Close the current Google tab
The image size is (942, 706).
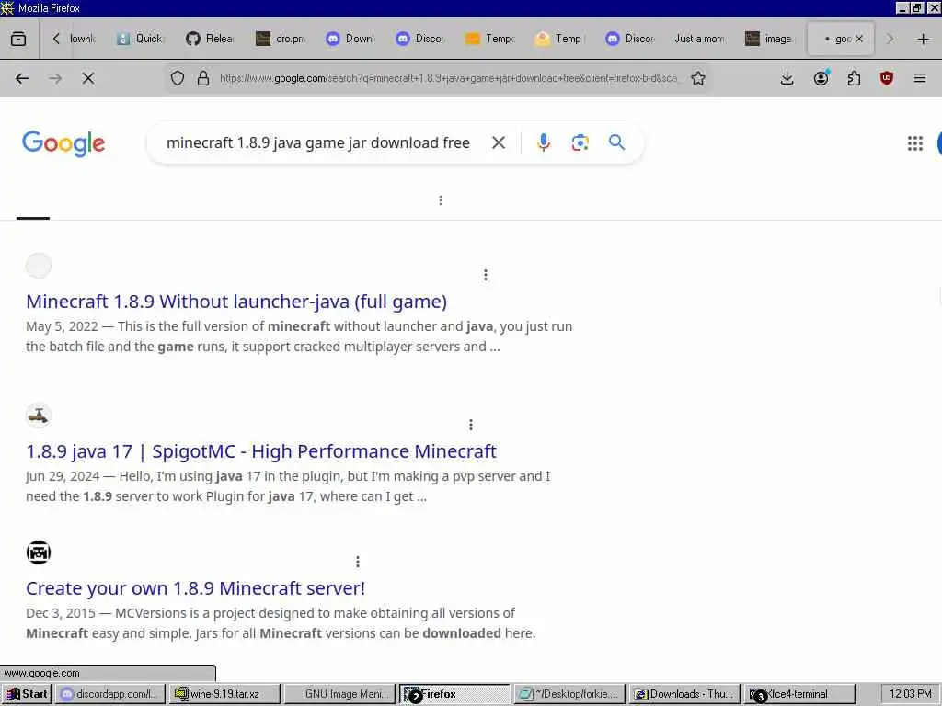coord(859,39)
